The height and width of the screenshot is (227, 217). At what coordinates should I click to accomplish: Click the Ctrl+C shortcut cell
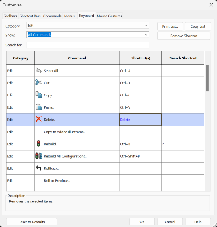pos(141,95)
